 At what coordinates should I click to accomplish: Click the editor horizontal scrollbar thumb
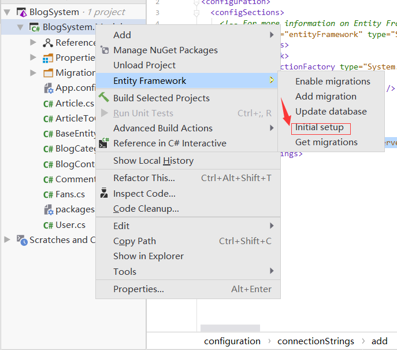pyautogui.click(x=230, y=328)
